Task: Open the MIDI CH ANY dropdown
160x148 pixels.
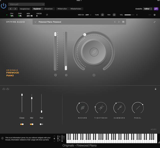Action: pos(88,15)
